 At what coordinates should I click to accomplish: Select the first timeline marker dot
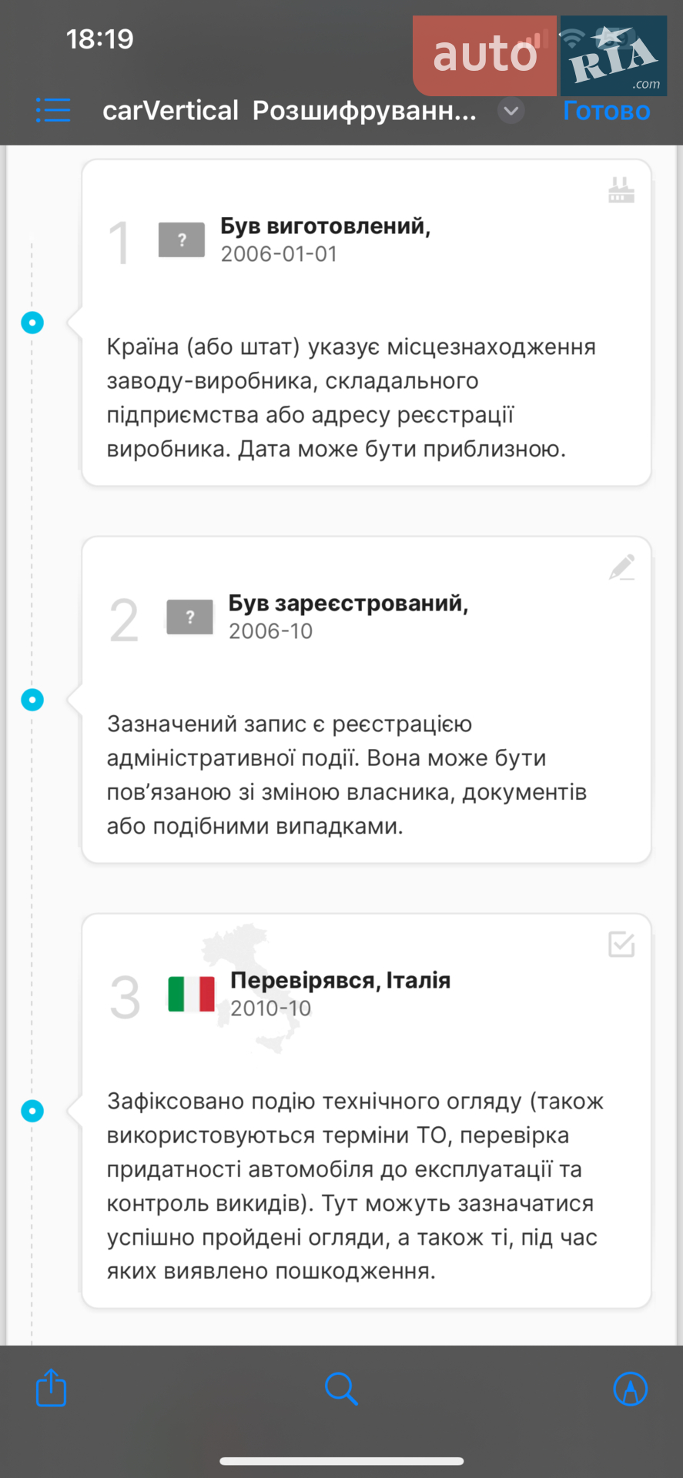point(32,323)
